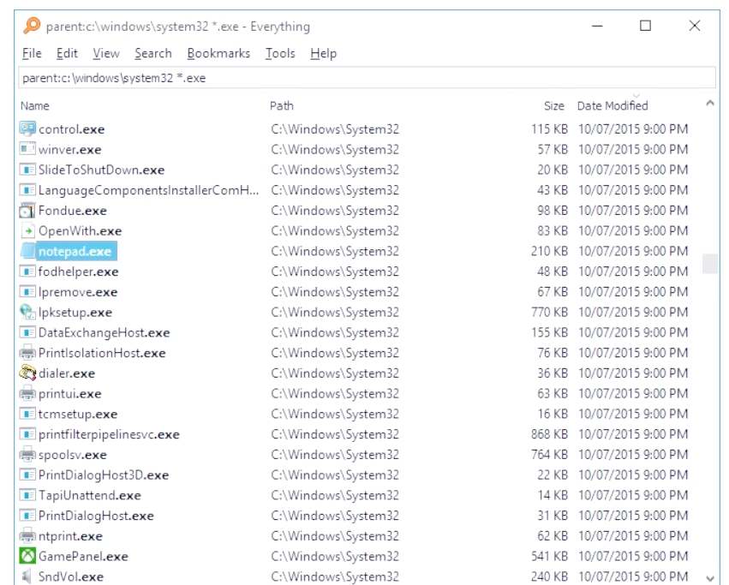Click the lpksetup.exe globe icon
The width and height of the screenshot is (729, 585).
[x=27, y=312]
